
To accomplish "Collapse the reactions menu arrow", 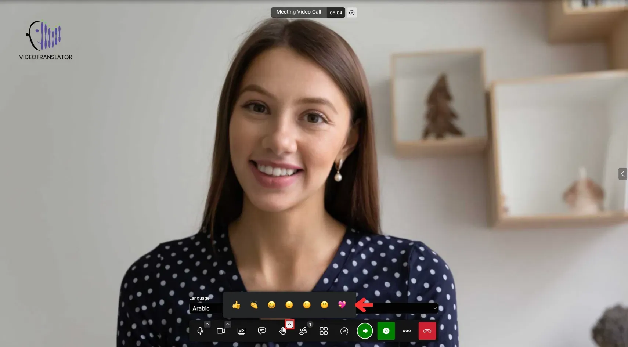I will pyautogui.click(x=289, y=324).
